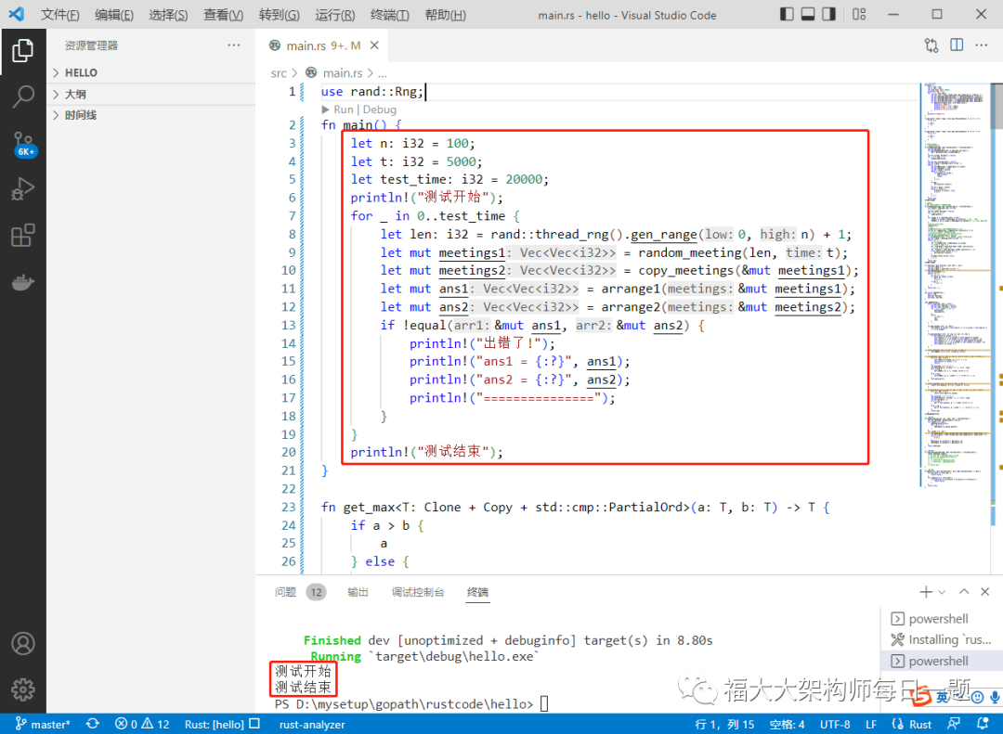Screen dimensions: 1003x734
Task: Expand the 时间线 timeline section
Action: (151, 115)
